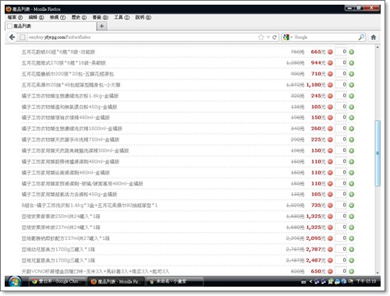
Task: Click the page scrollbar thumb
Action: pyautogui.click(x=378, y=153)
